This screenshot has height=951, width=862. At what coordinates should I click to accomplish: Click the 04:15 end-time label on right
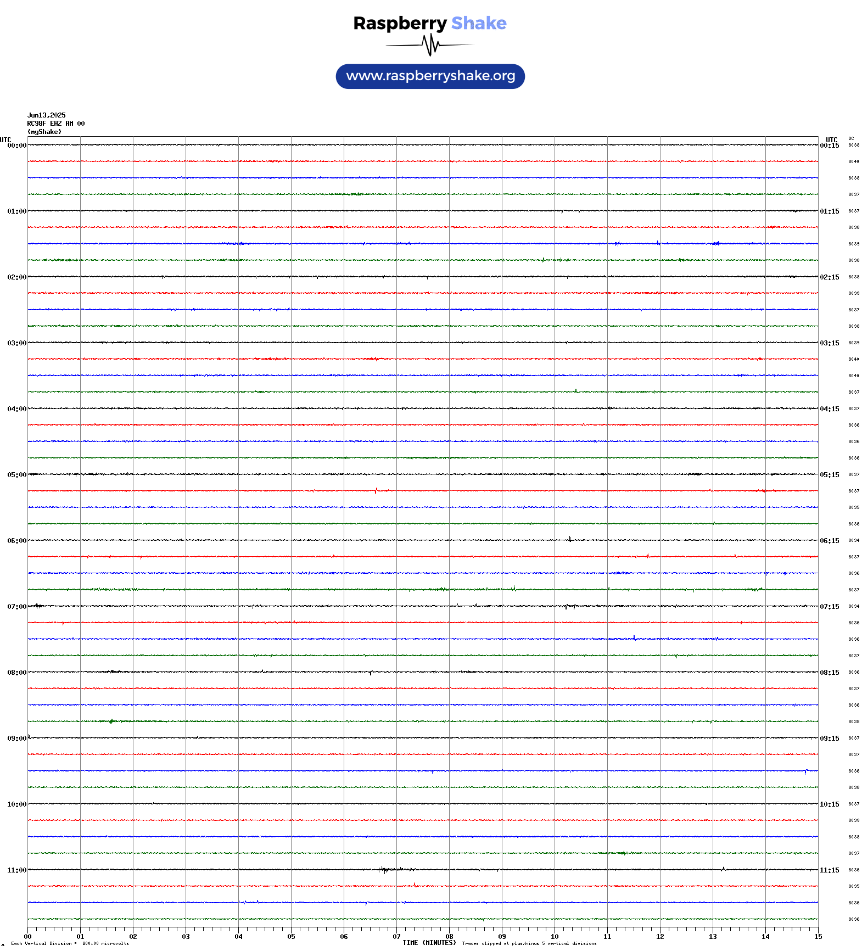[x=830, y=409]
